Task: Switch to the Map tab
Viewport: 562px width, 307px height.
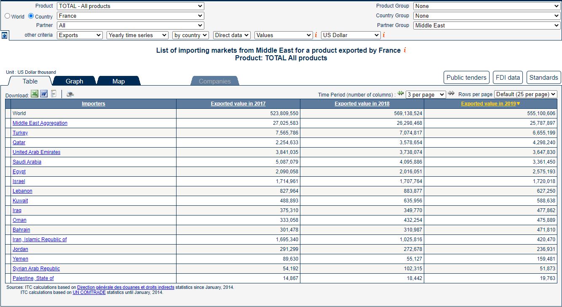Action: [x=119, y=81]
